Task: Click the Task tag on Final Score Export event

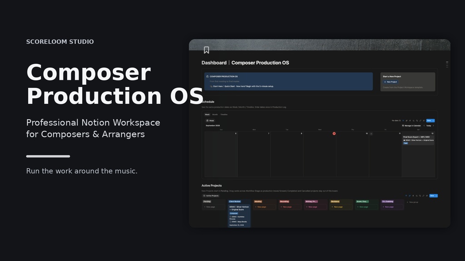Action: click(406, 143)
